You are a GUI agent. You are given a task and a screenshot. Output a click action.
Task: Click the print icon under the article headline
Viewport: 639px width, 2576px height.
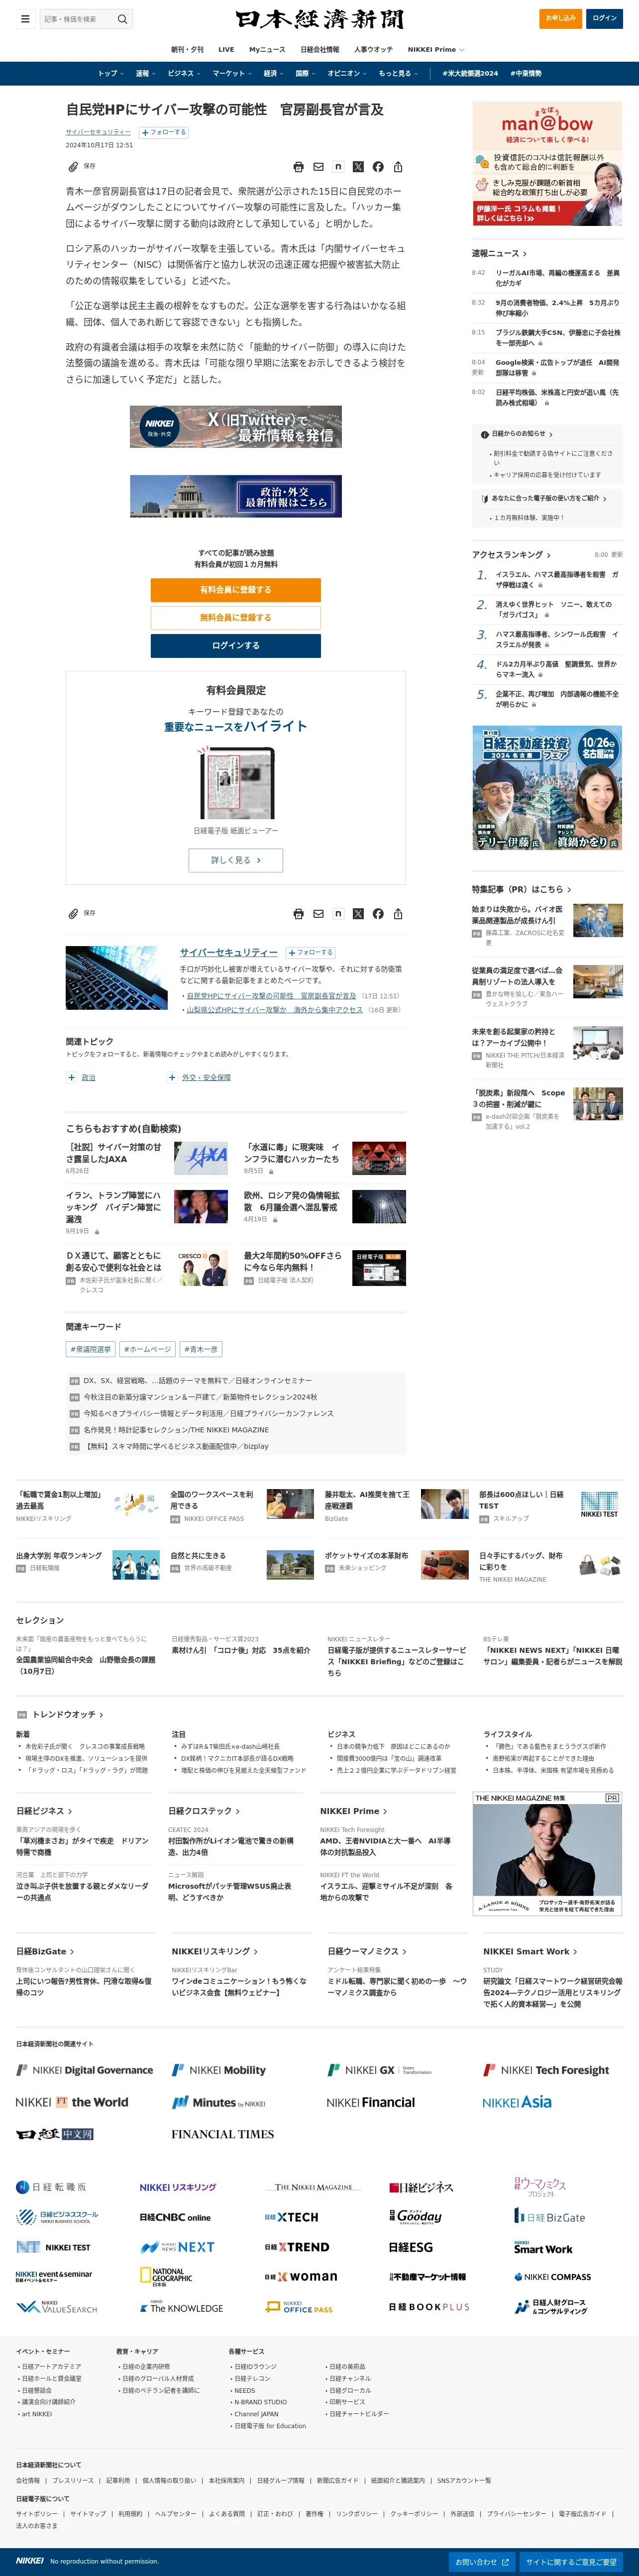point(298,167)
